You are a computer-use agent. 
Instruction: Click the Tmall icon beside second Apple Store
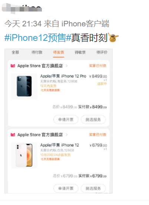click(x=13, y=135)
